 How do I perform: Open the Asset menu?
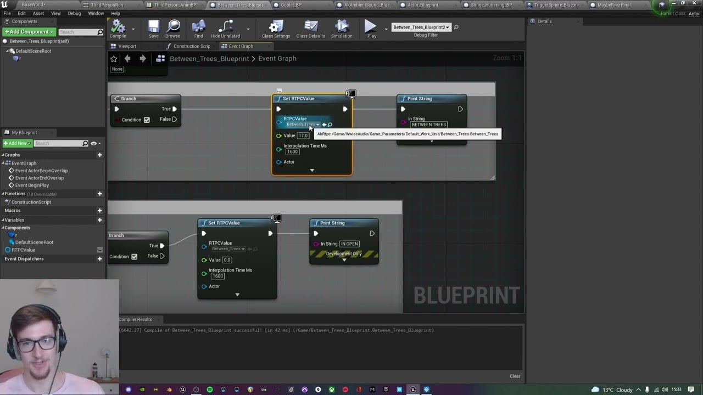point(38,13)
